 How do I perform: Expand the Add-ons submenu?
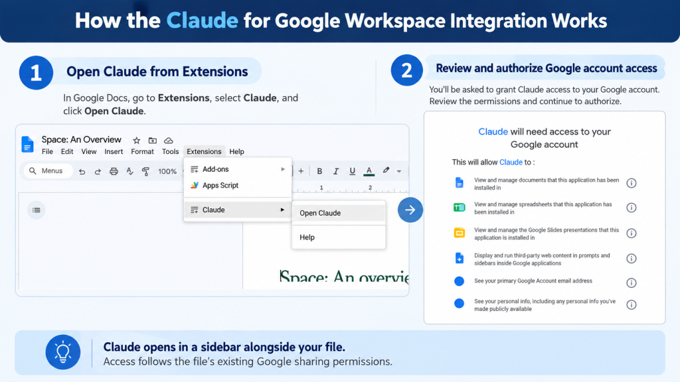click(x=283, y=169)
